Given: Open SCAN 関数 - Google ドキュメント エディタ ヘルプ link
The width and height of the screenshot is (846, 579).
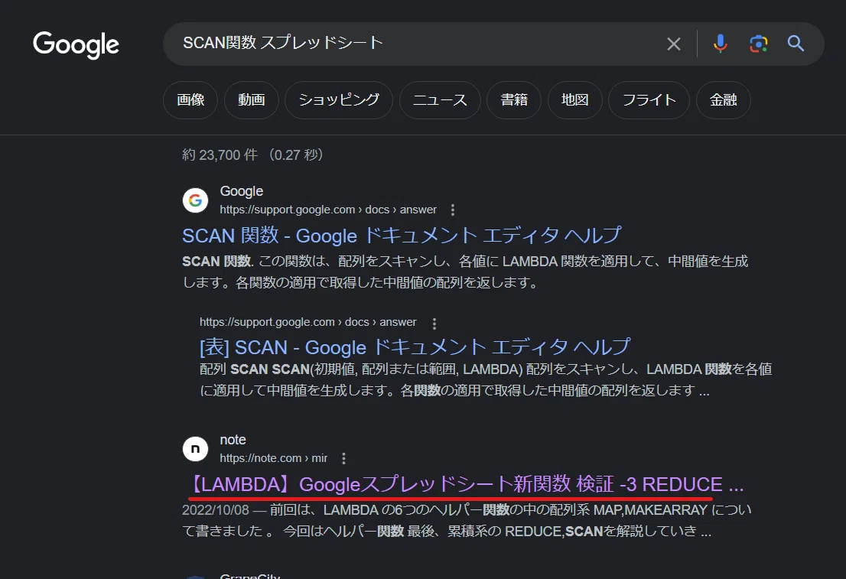Looking at the screenshot, I should [402, 236].
